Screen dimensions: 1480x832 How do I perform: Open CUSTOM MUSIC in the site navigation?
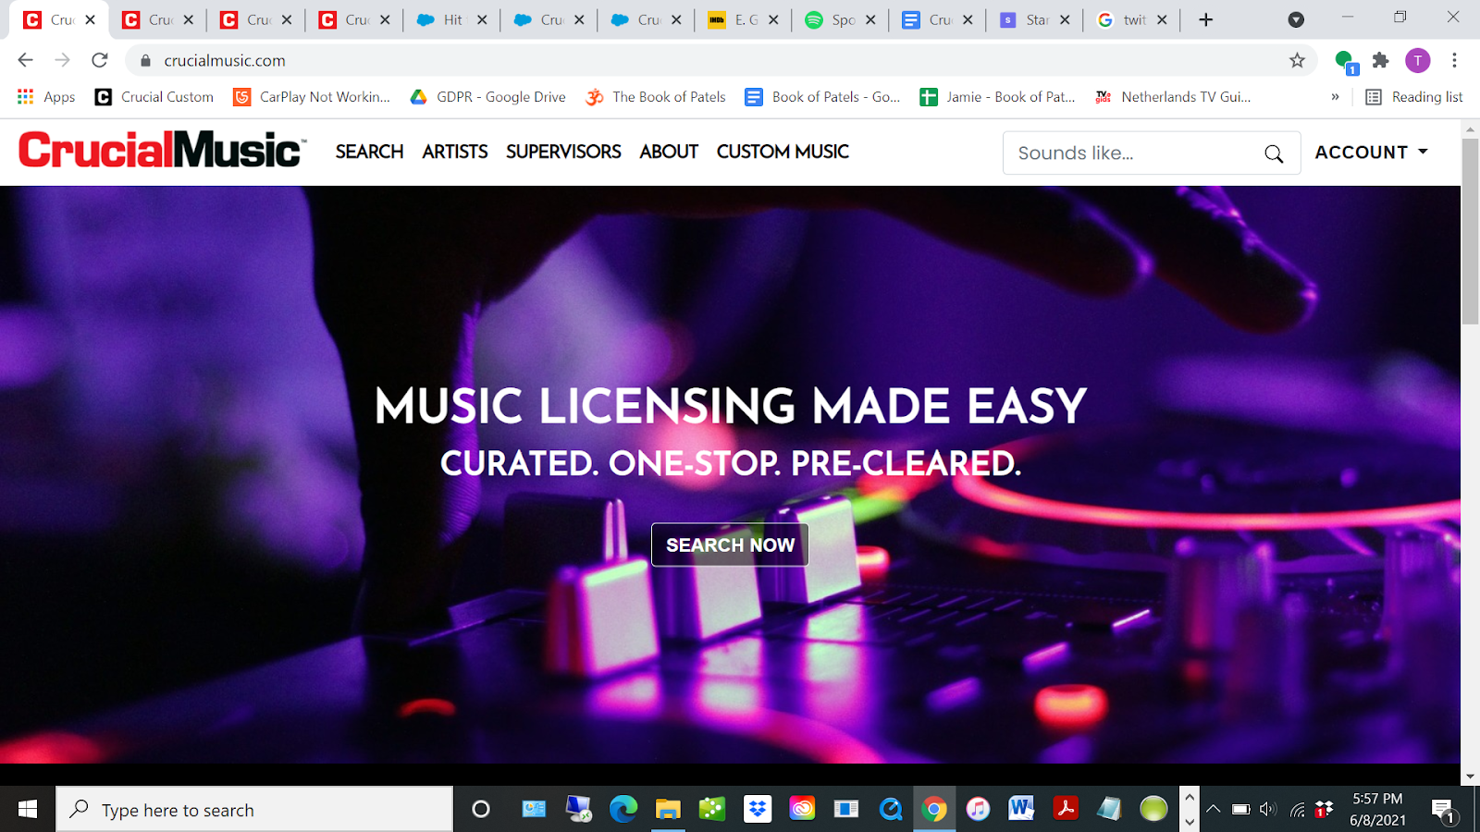[783, 152]
